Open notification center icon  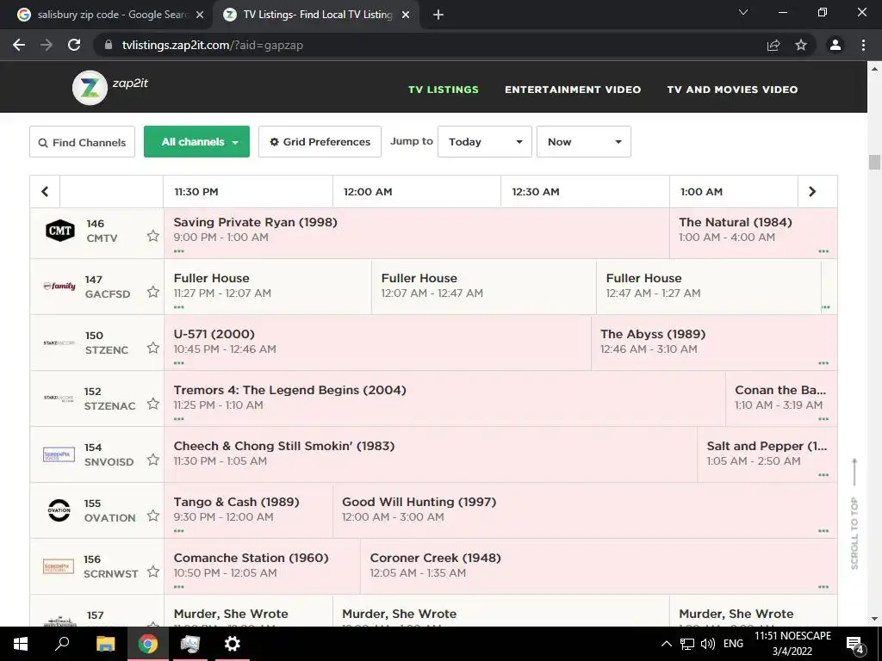click(855, 645)
